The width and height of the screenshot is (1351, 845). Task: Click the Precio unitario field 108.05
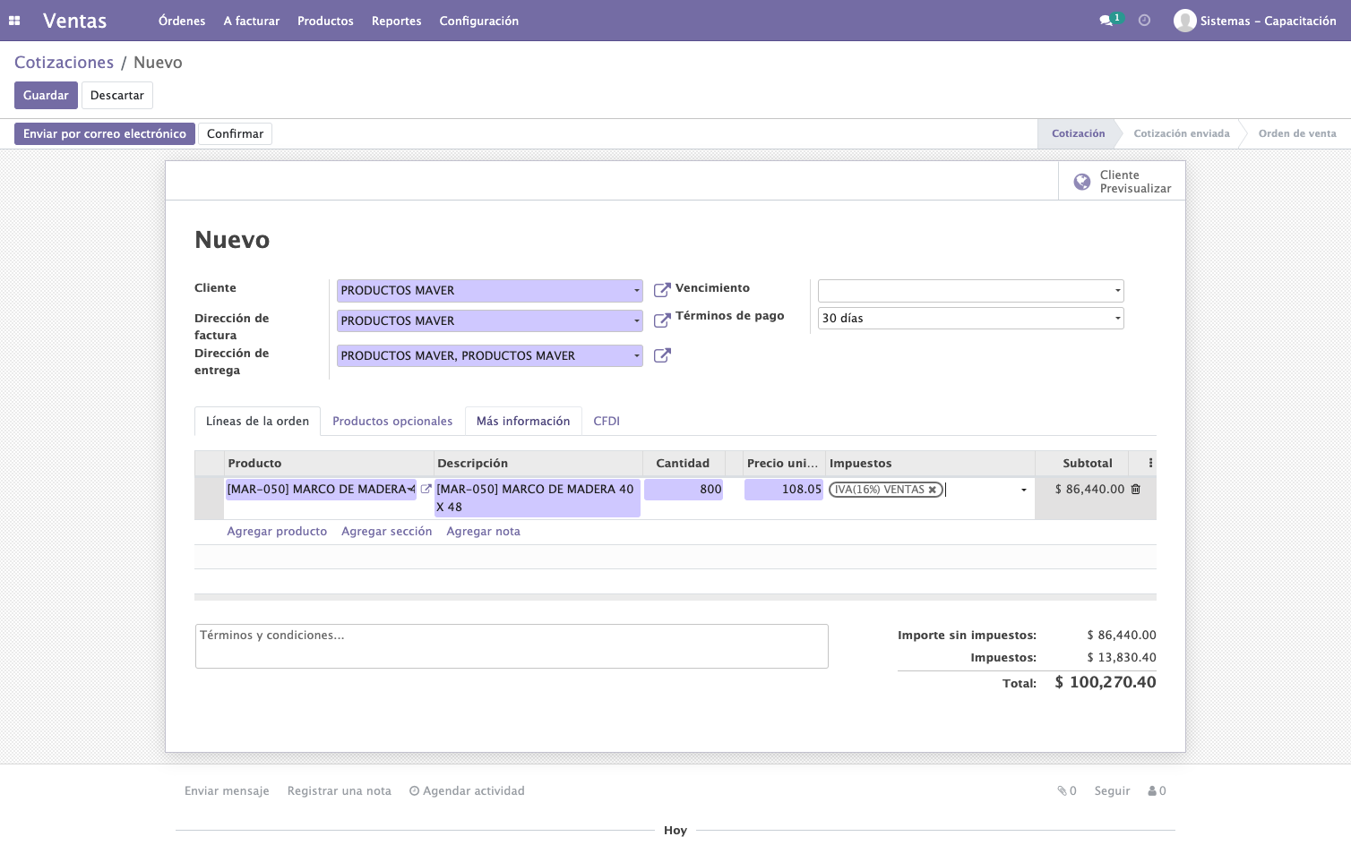point(784,490)
